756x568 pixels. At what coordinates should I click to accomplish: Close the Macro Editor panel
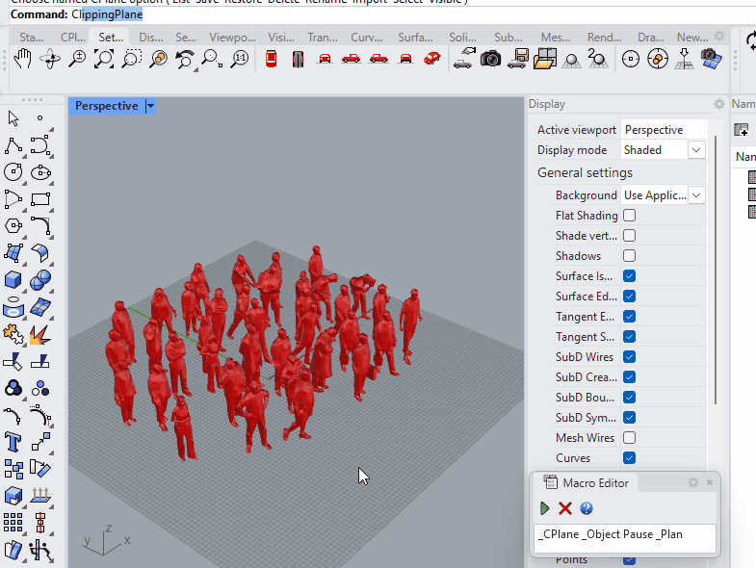(710, 482)
